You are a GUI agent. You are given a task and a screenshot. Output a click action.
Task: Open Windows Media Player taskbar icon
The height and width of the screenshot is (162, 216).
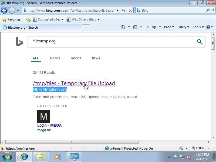coord(57,157)
